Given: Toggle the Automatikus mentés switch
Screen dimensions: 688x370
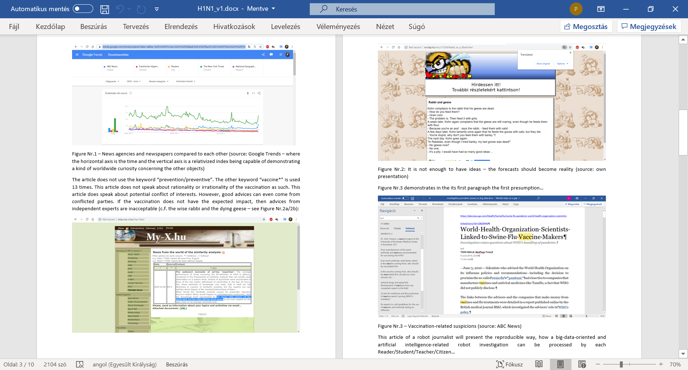Looking at the screenshot, I should (83, 9).
